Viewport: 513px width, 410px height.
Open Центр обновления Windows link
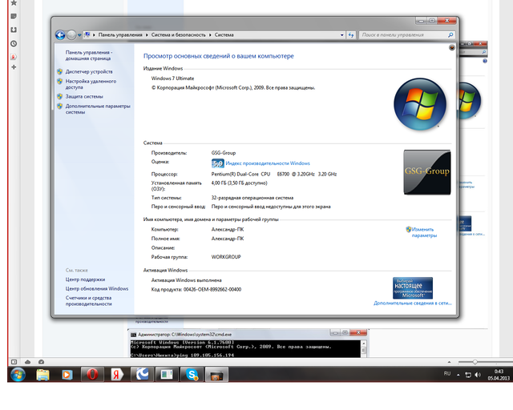[96, 288]
